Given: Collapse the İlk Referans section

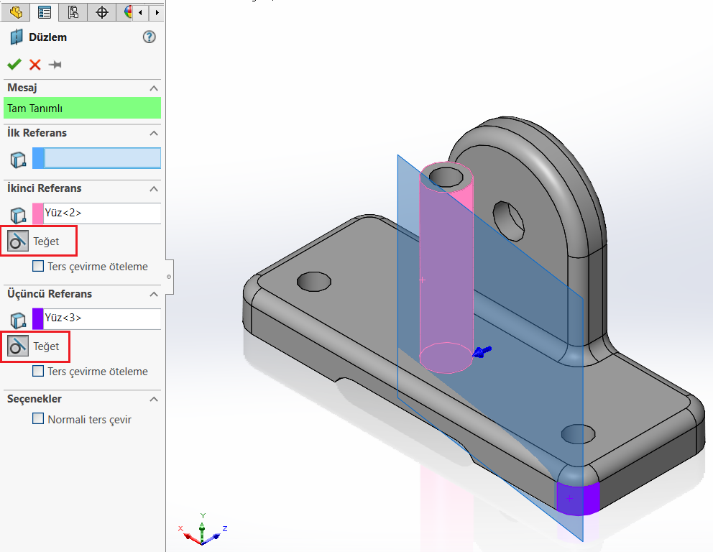Looking at the screenshot, I should click(153, 133).
